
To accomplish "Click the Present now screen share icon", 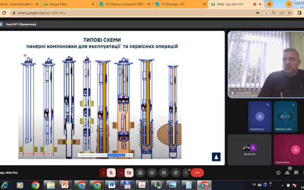I will tap(140, 173).
